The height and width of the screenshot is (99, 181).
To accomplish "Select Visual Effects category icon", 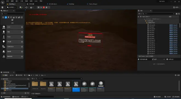I will [x=16, y=17].
